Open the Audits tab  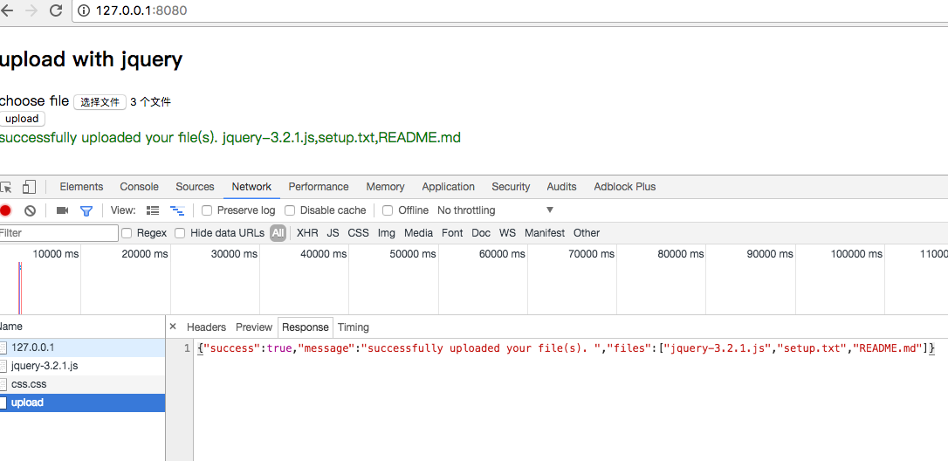[x=561, y=187]
